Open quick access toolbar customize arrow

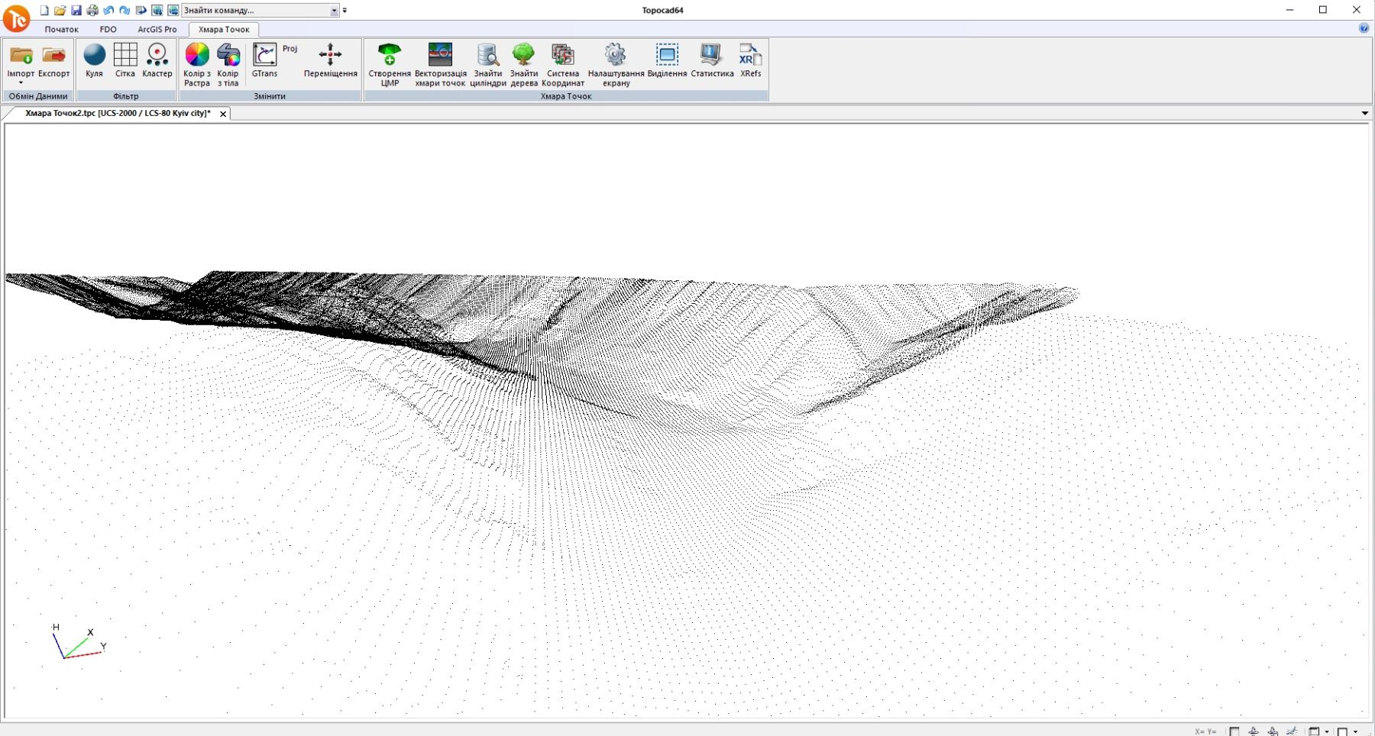pyautogui.click(x=345, y=11)
